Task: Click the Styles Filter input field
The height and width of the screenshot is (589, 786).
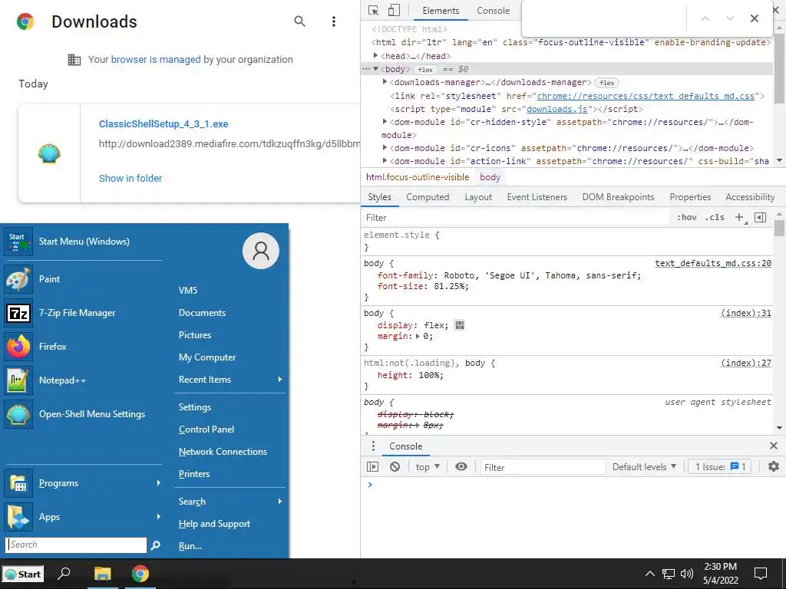Action: click(517, 217)
